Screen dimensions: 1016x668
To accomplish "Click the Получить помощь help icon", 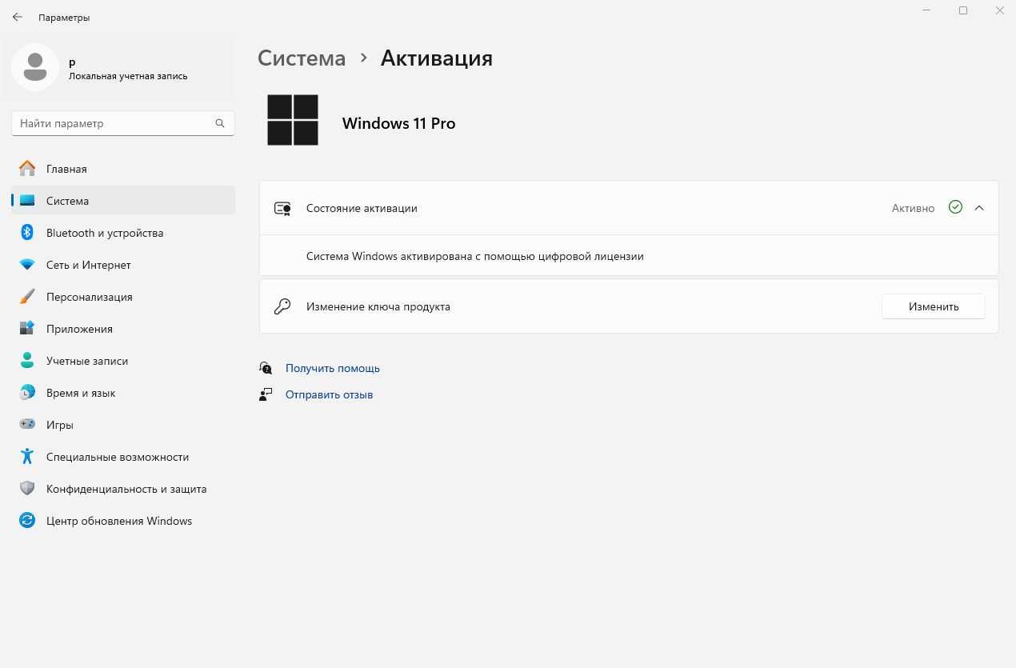I will point(266,368).
